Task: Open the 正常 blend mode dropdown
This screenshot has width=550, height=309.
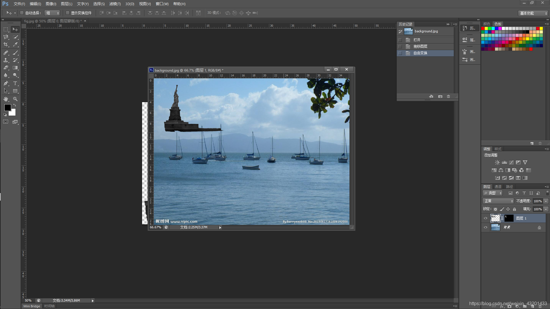Action: pyautogui.click(x=498, y=201)
